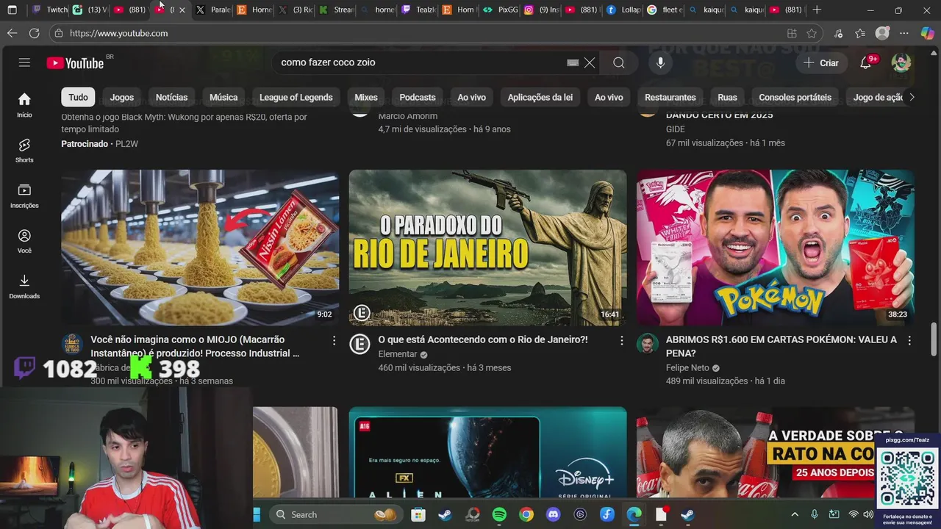Open the Elementar channel name link

click(397, 354)
